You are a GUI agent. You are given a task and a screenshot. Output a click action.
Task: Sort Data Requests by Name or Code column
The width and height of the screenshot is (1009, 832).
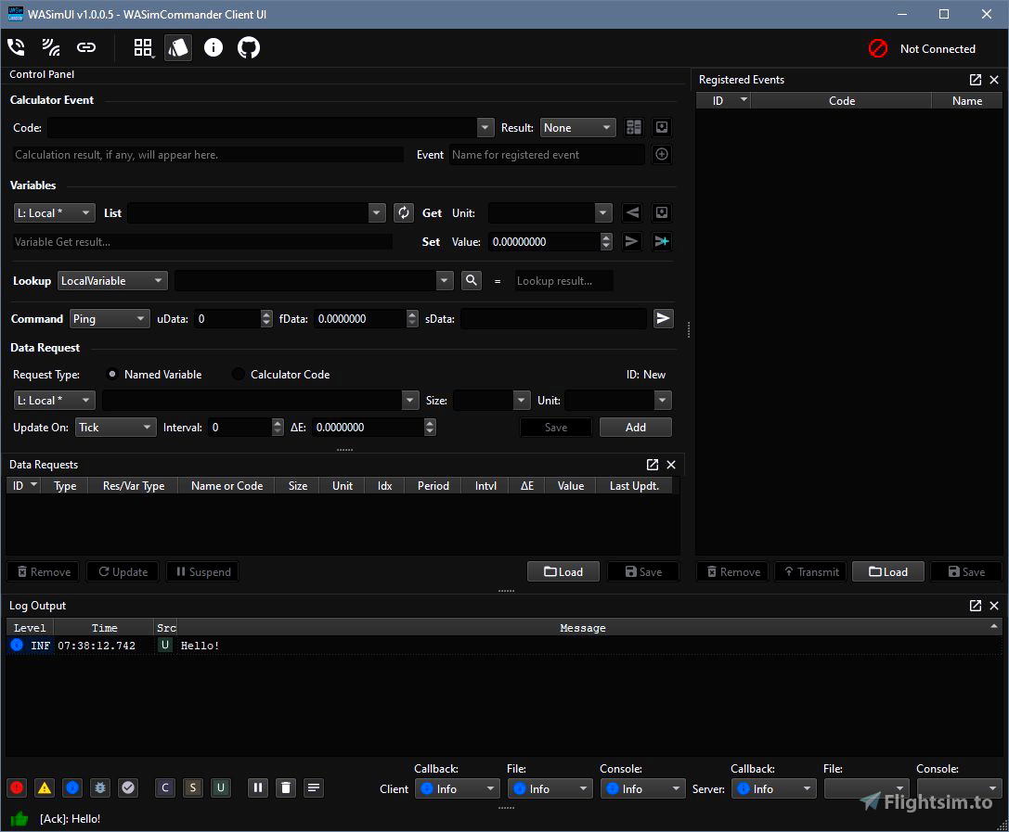226,485
